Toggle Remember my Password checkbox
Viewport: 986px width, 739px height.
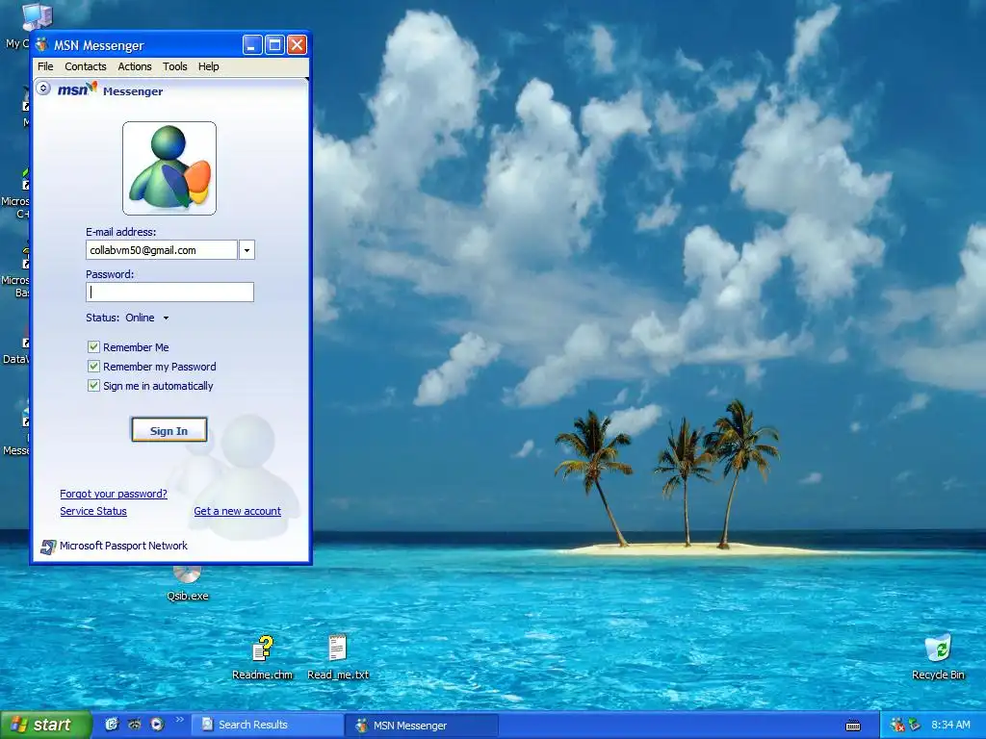point(93,367)
